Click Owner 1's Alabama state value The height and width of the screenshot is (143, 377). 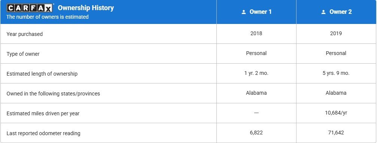tap(256, 93)
